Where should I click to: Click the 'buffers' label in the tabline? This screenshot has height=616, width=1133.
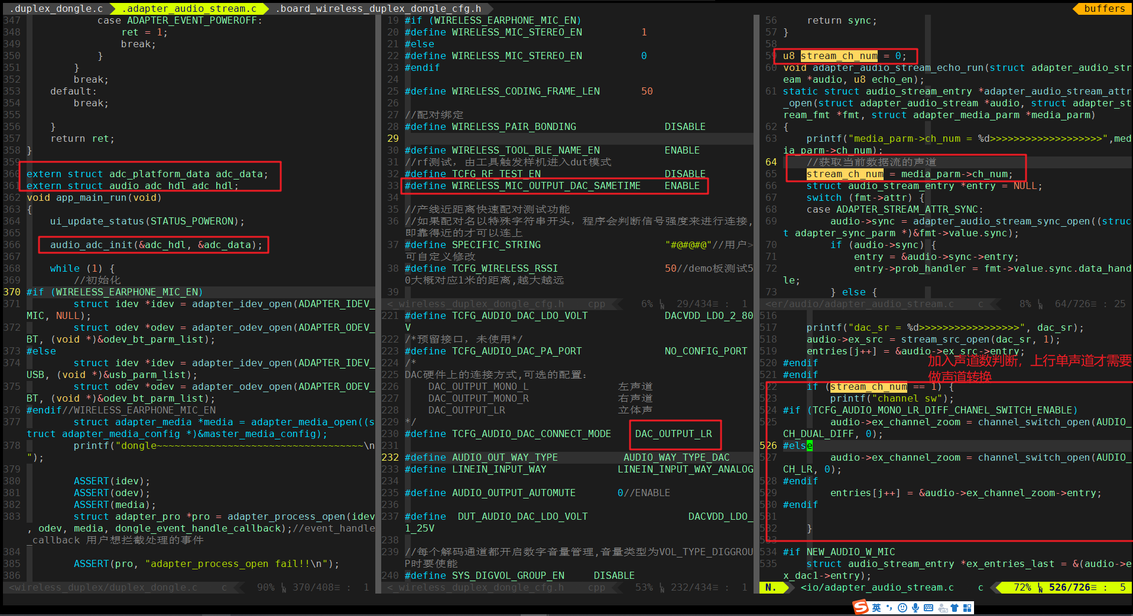click(1104, 8)
